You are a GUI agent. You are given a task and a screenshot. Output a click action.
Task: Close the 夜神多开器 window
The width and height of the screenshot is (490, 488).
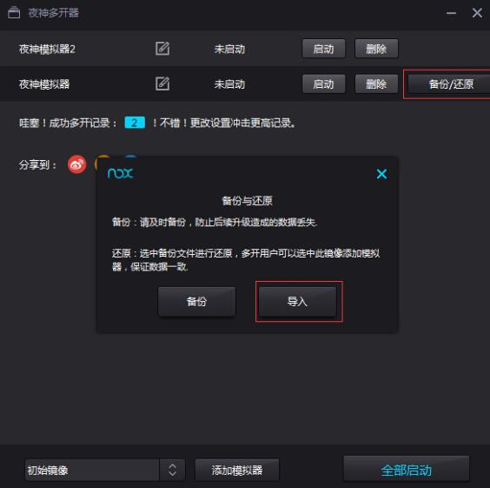pos(477,13)
